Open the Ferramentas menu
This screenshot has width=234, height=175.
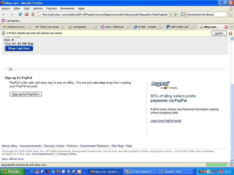pyautogui.click(x=67, y=8)
